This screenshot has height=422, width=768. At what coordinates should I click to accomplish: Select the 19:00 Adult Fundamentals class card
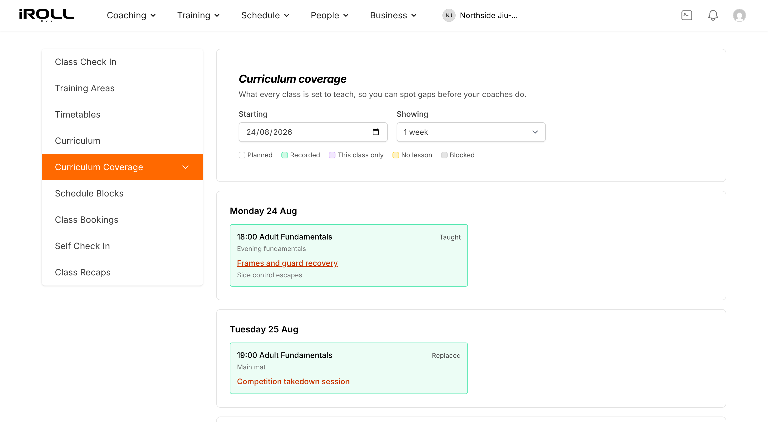pyautogui.click(x=349, y=368)
